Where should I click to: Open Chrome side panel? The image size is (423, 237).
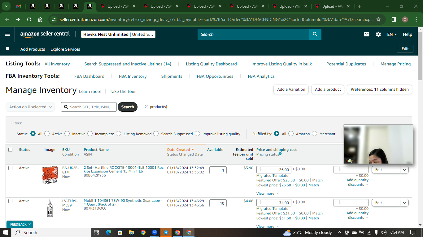tap(394, 19)
